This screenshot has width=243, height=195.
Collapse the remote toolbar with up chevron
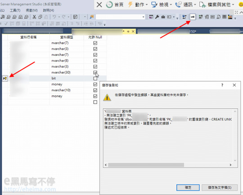[x=241, y=13]
